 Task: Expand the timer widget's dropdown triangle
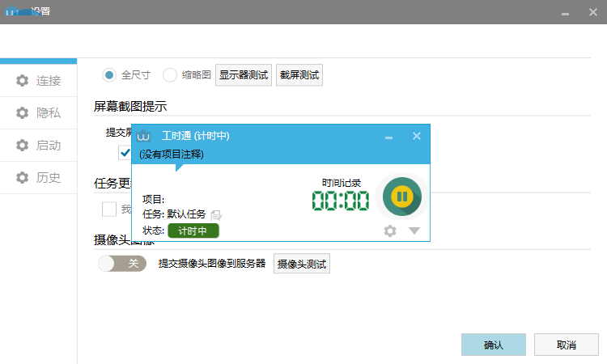tap(414, 231)
